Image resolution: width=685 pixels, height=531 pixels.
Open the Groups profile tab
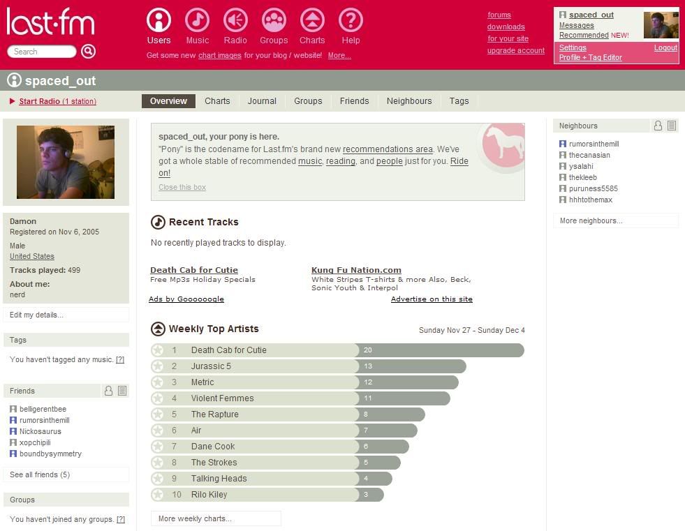[308, 101]
